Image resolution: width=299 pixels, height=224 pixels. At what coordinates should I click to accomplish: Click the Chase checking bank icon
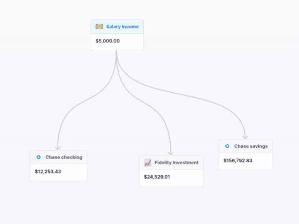39,157
